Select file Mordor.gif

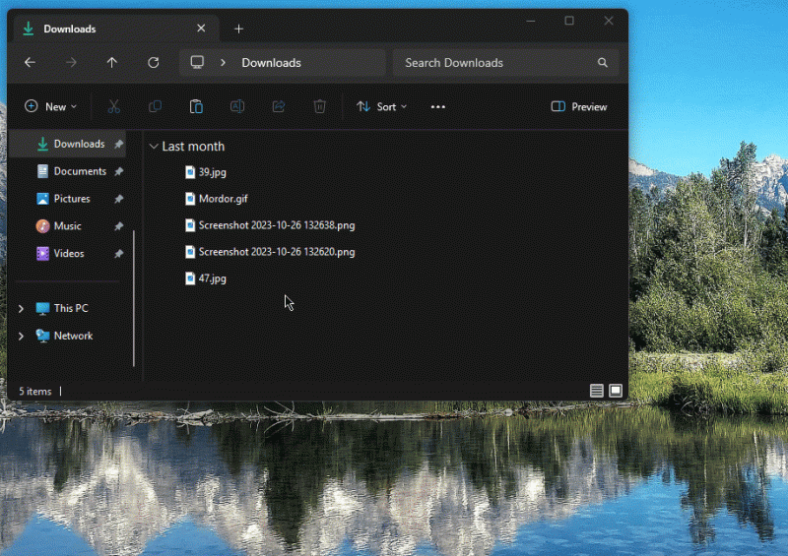[217, 199]
